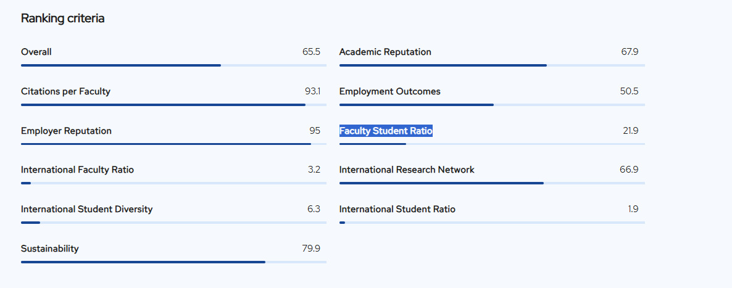This screenshot has width=732, height=288.
Task: Click the International Student Diversity label
Action: [86, 209]
